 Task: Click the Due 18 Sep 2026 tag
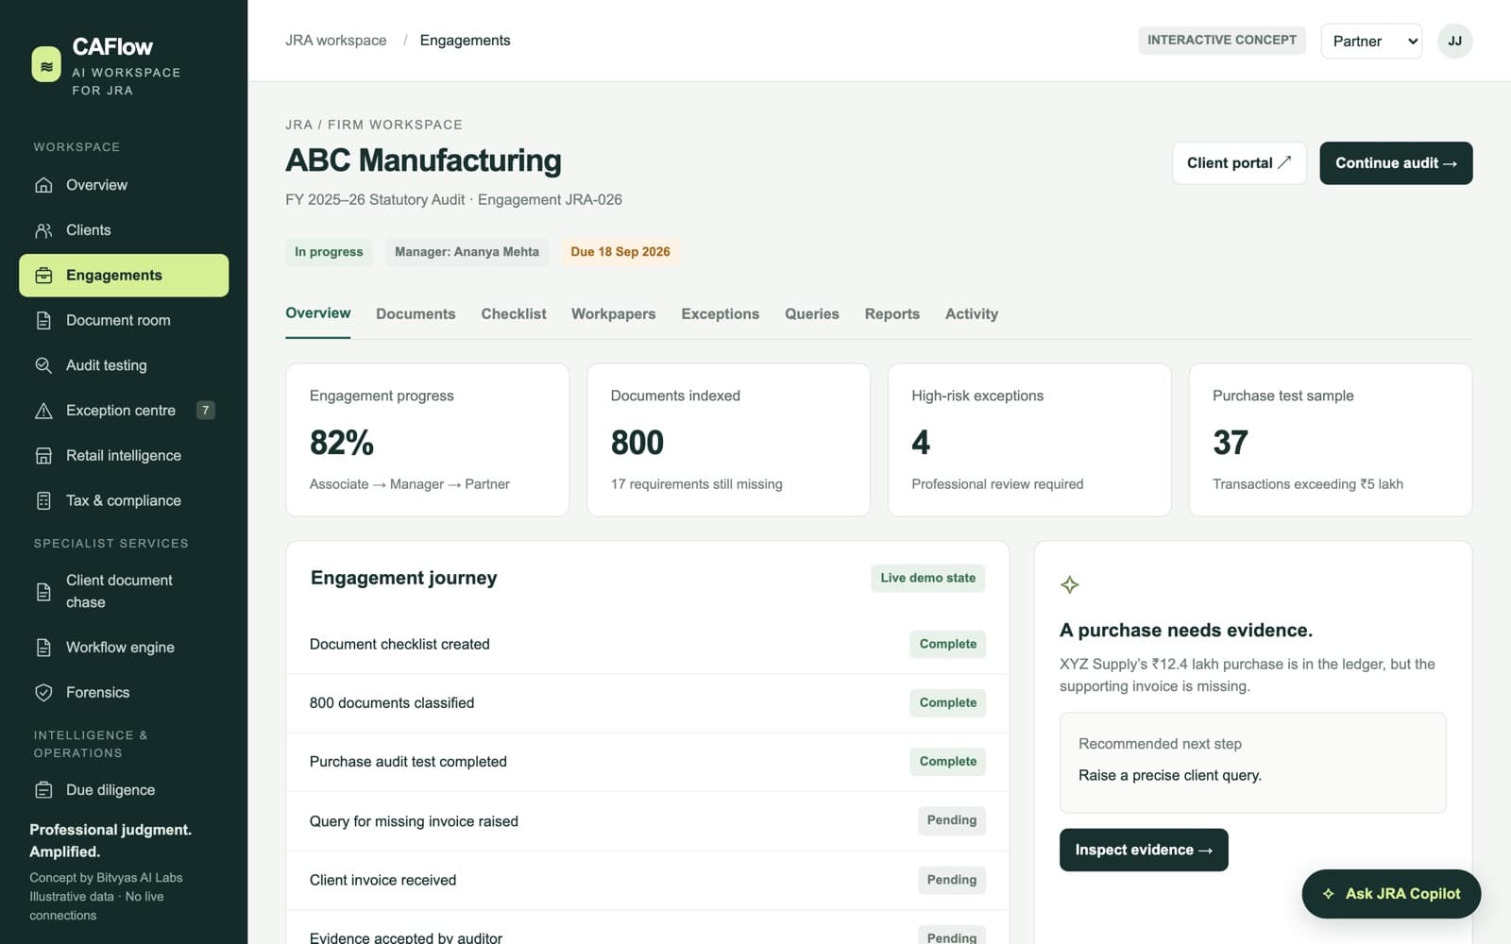(x=620, y=252)
